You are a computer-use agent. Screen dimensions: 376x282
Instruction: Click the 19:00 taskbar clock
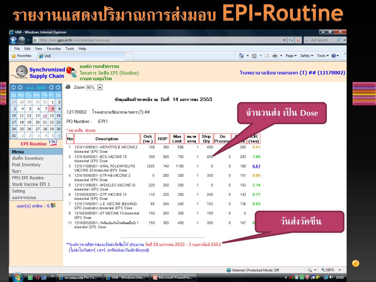[x=340, y=278]
